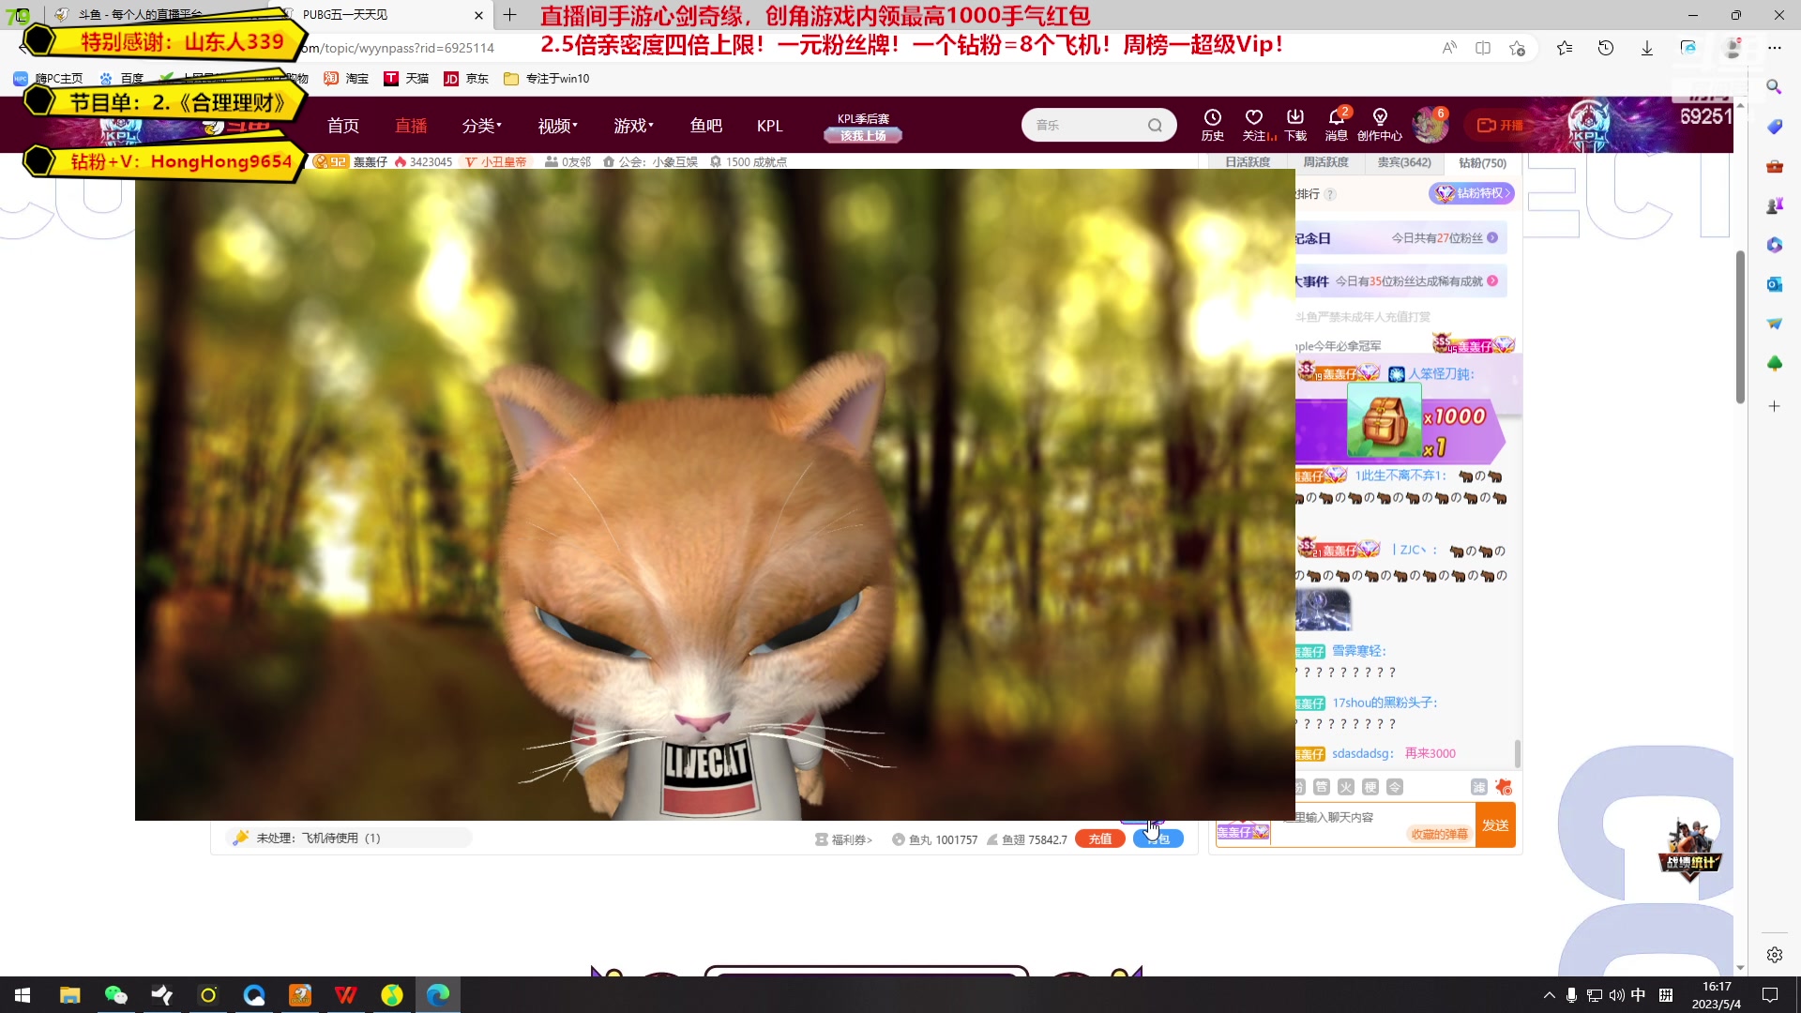
Task: Open the 淘宝 bookmark
Action: pyautogui.click(x=346, y=79)
